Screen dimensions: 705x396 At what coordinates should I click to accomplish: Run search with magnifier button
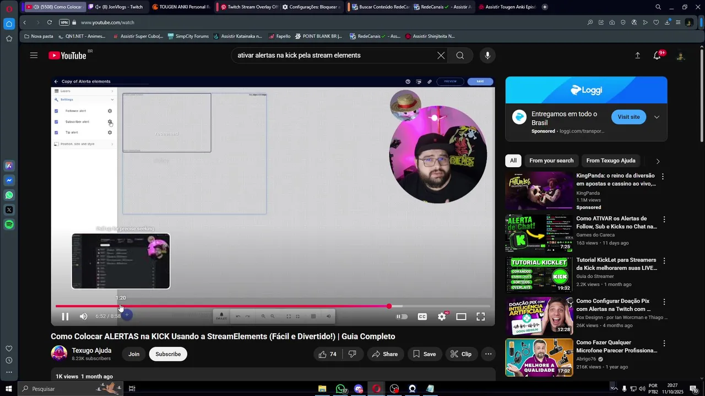coord(460,55)
